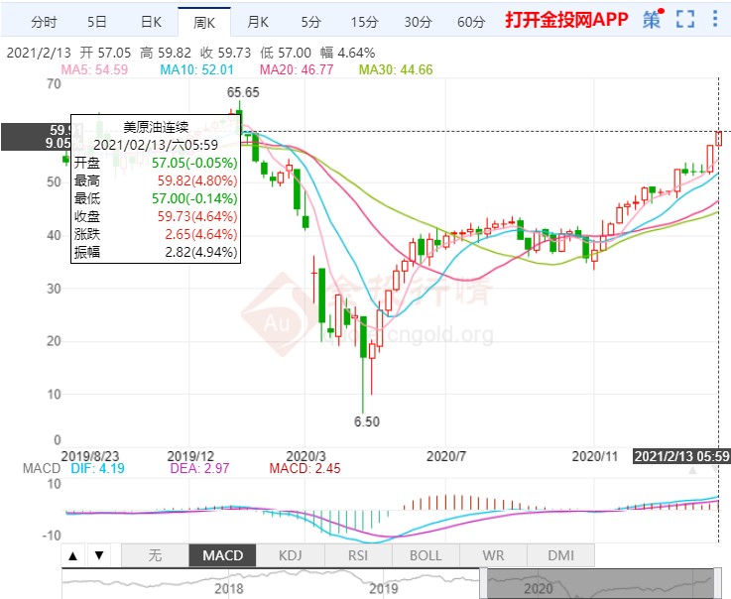Show the BOLL indicator
Screen dimensions: 731x599
(x=426, y=555)
